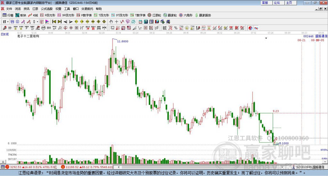Open the T数字表 time number table
The image size is (328, 176).
coord(138,15)
